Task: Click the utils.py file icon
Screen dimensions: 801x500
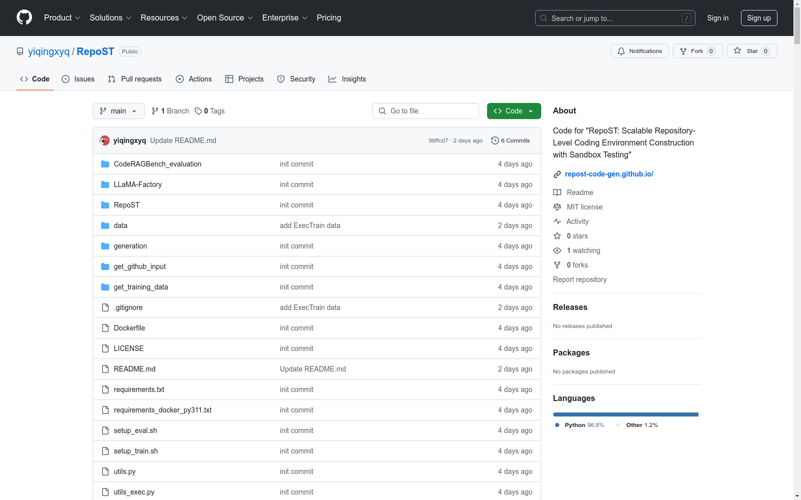Action: pyautogui.click(x=105, y=471)
